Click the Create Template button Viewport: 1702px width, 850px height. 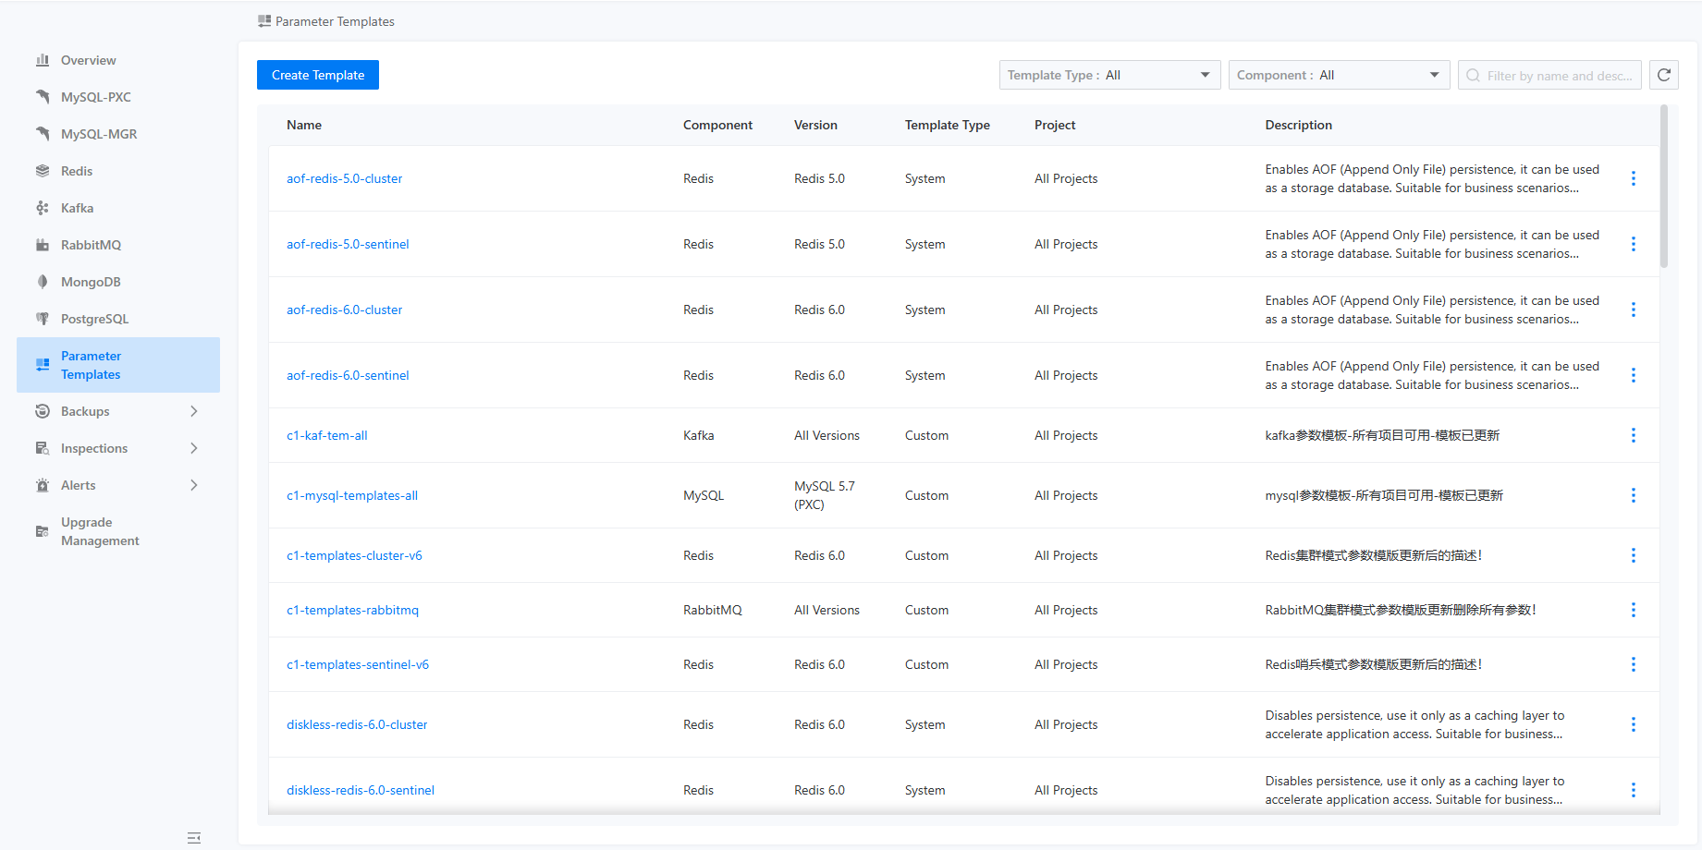point(318,75)
